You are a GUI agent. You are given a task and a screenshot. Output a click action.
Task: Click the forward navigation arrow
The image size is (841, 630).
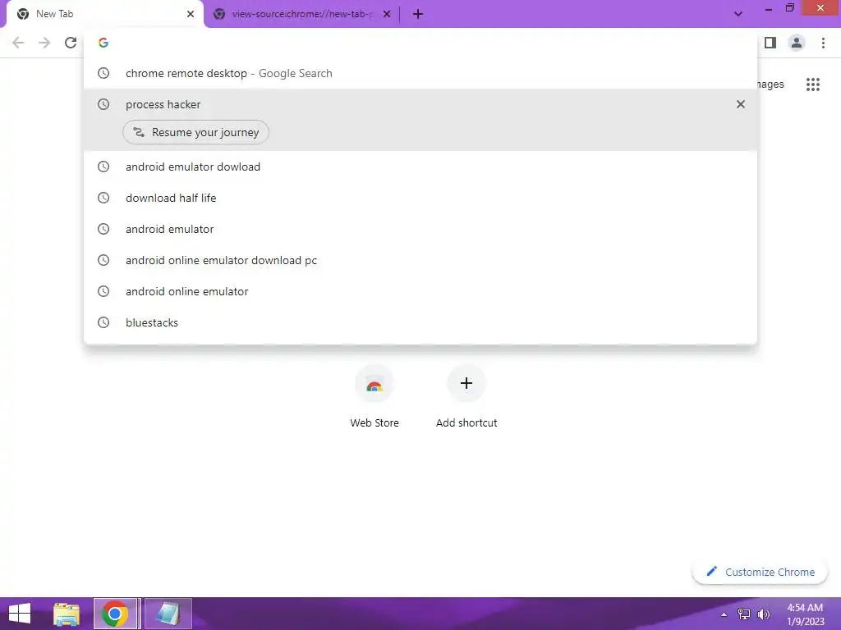(x=44, y=43)
